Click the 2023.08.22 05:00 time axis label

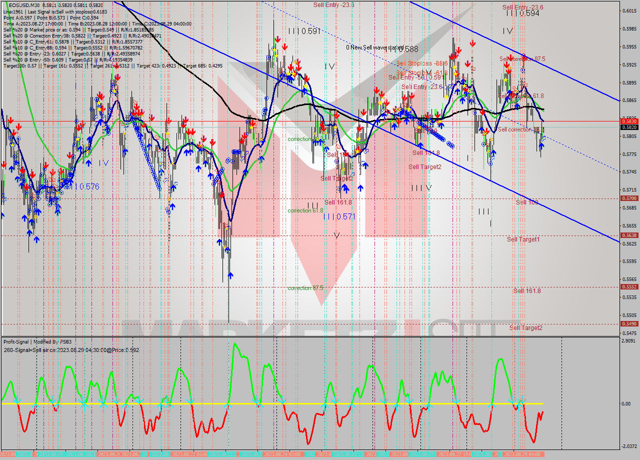(189, 454)
